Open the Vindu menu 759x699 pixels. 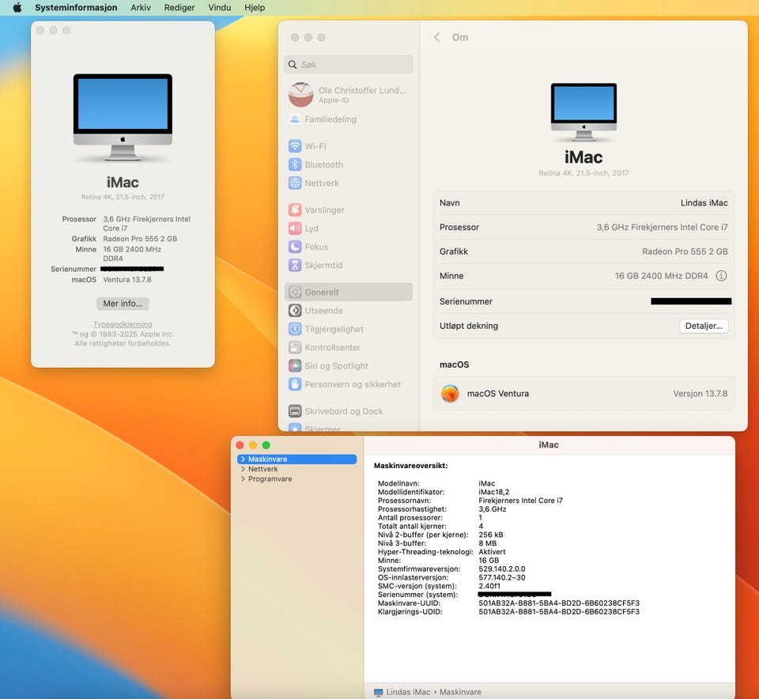220,8
